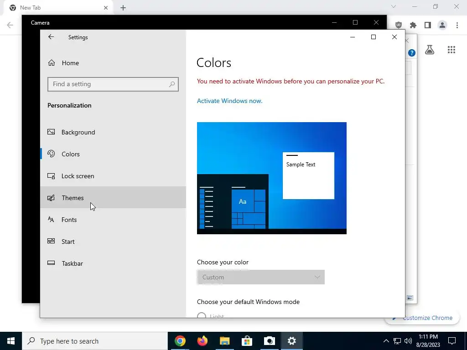
Task: Close the New Tab in Chrome
Action: point(106,8)
